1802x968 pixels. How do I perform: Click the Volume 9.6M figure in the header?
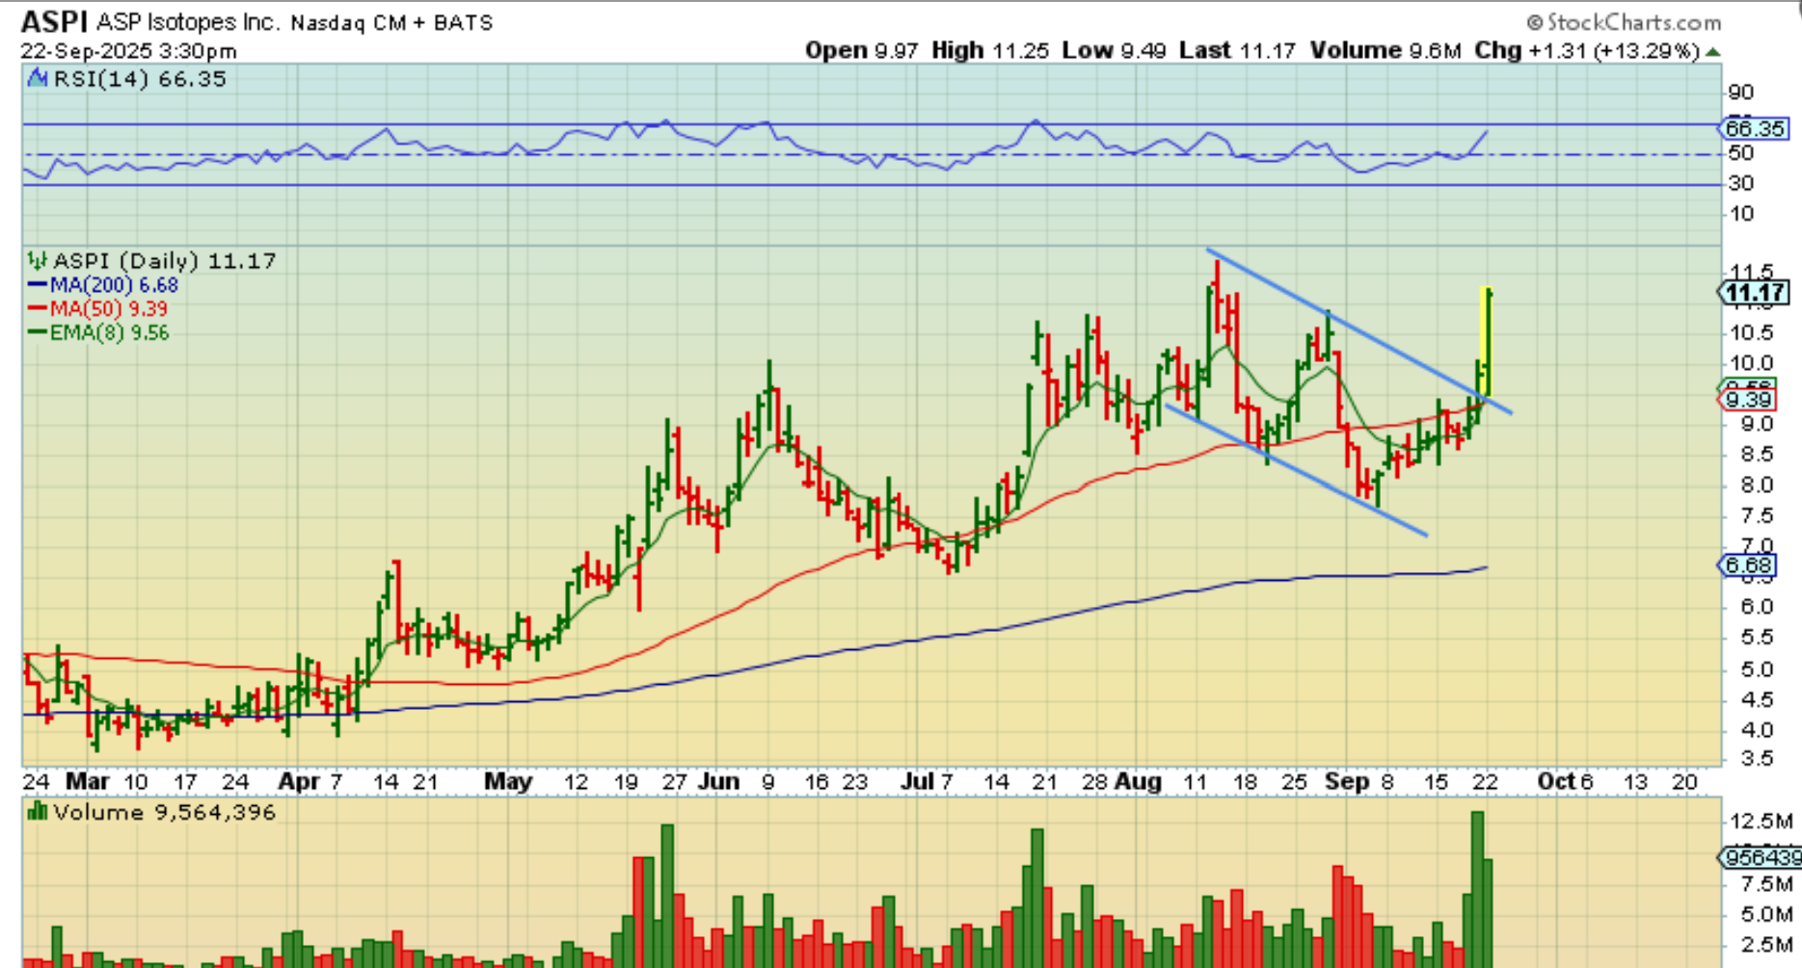(1385, 50)
